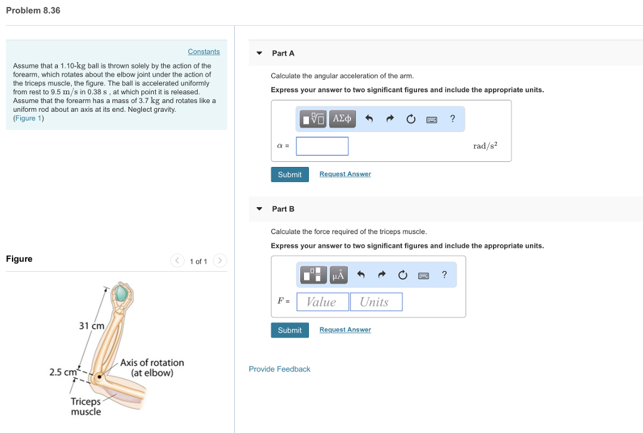Screen dimensions: 643x433
Task: Reset the Part A answer field
Action: coord(410,119)
